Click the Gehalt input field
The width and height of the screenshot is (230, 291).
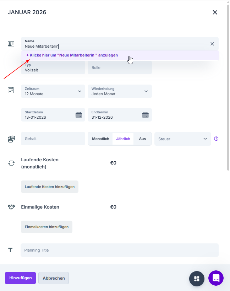[53, 139]
